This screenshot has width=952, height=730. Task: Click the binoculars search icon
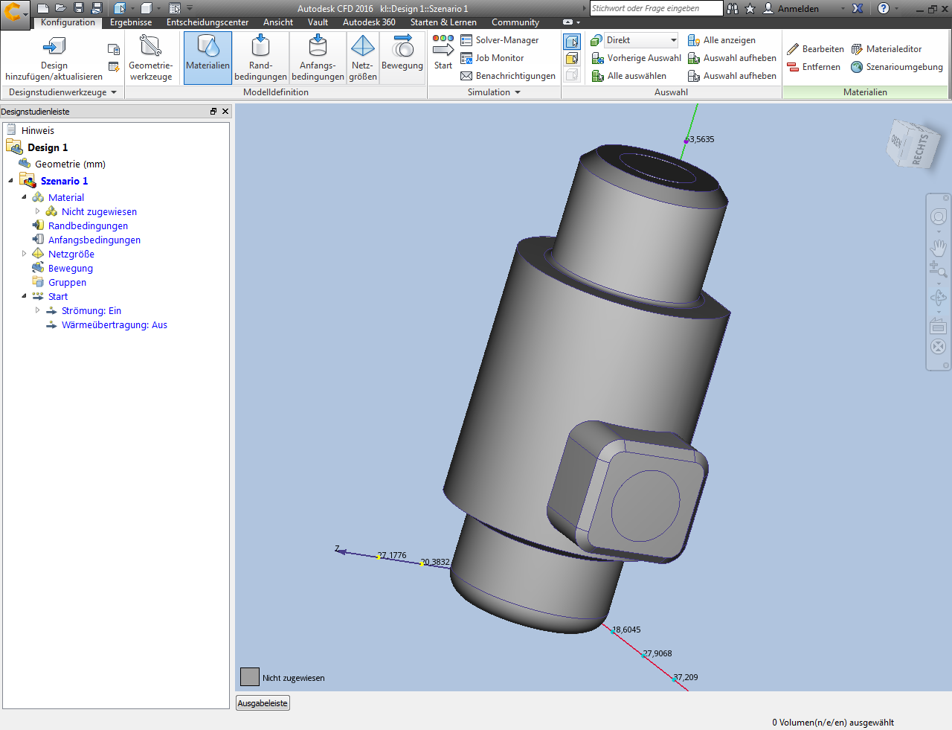[733, 8]
